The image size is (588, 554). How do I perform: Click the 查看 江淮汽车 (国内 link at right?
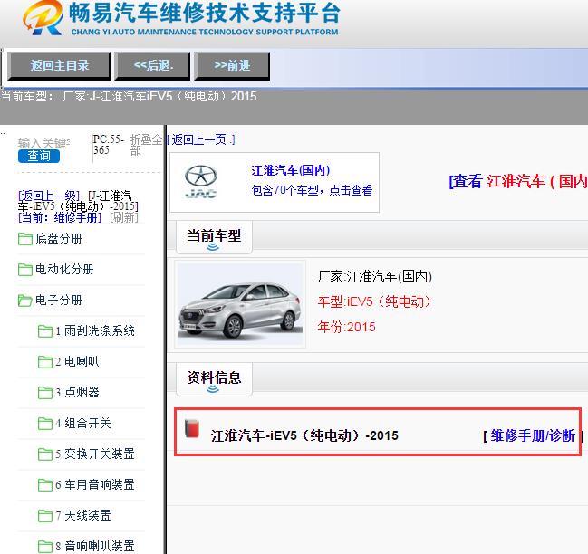tap(518, 182)
